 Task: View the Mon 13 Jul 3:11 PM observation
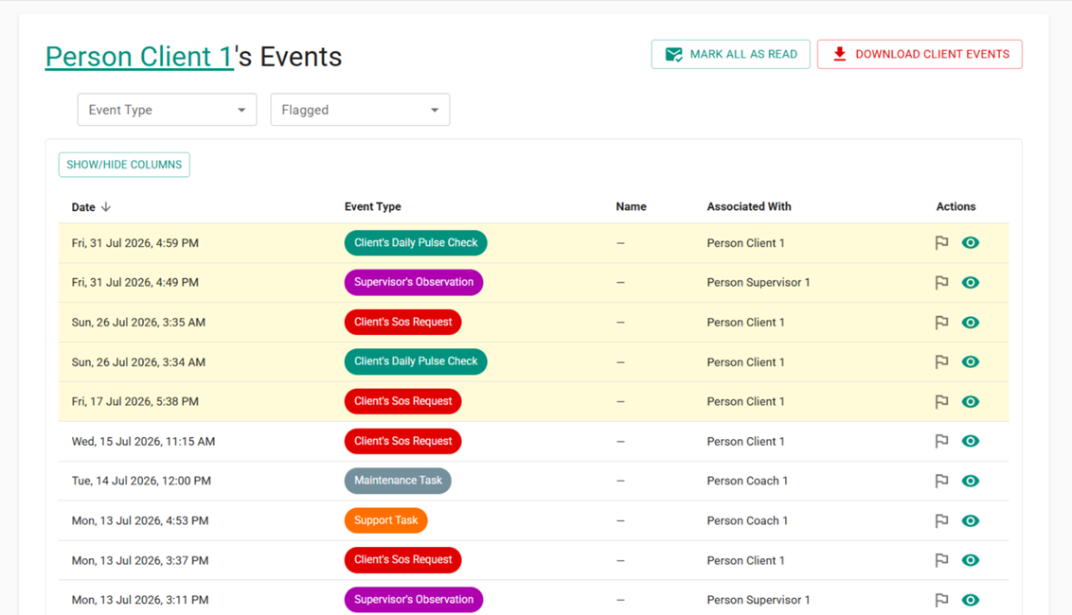[x=970, y=600]
